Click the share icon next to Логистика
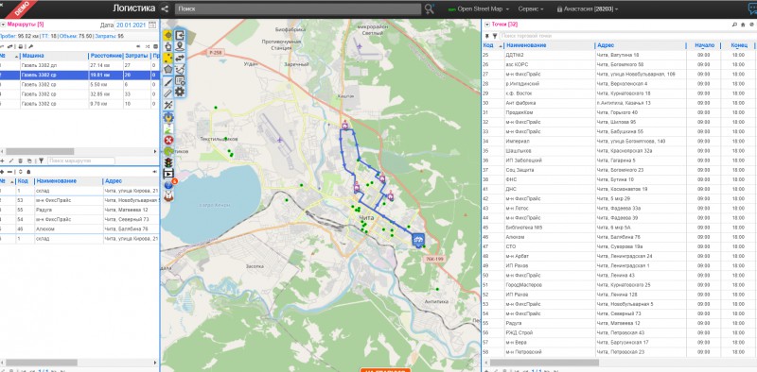Viewport: 757px width, 372px height. click(165, 8)
